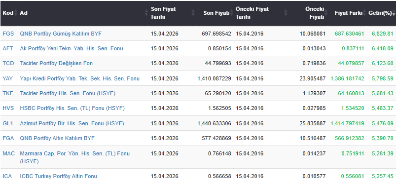The image size is (396, 183).
Task: Select Tacirler Portföy Değişken Fon link
Action: 56,63
